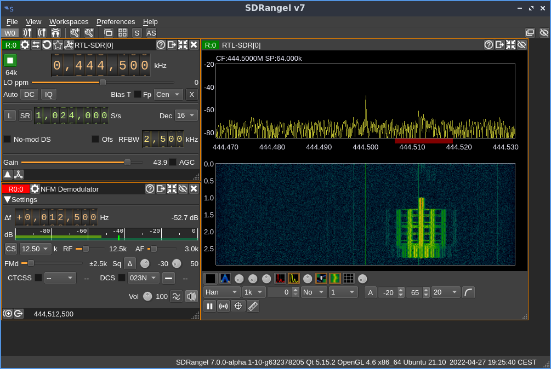Click the spectrum measurement ruler icon
551x369 pixels.
(x=253, y=306)
